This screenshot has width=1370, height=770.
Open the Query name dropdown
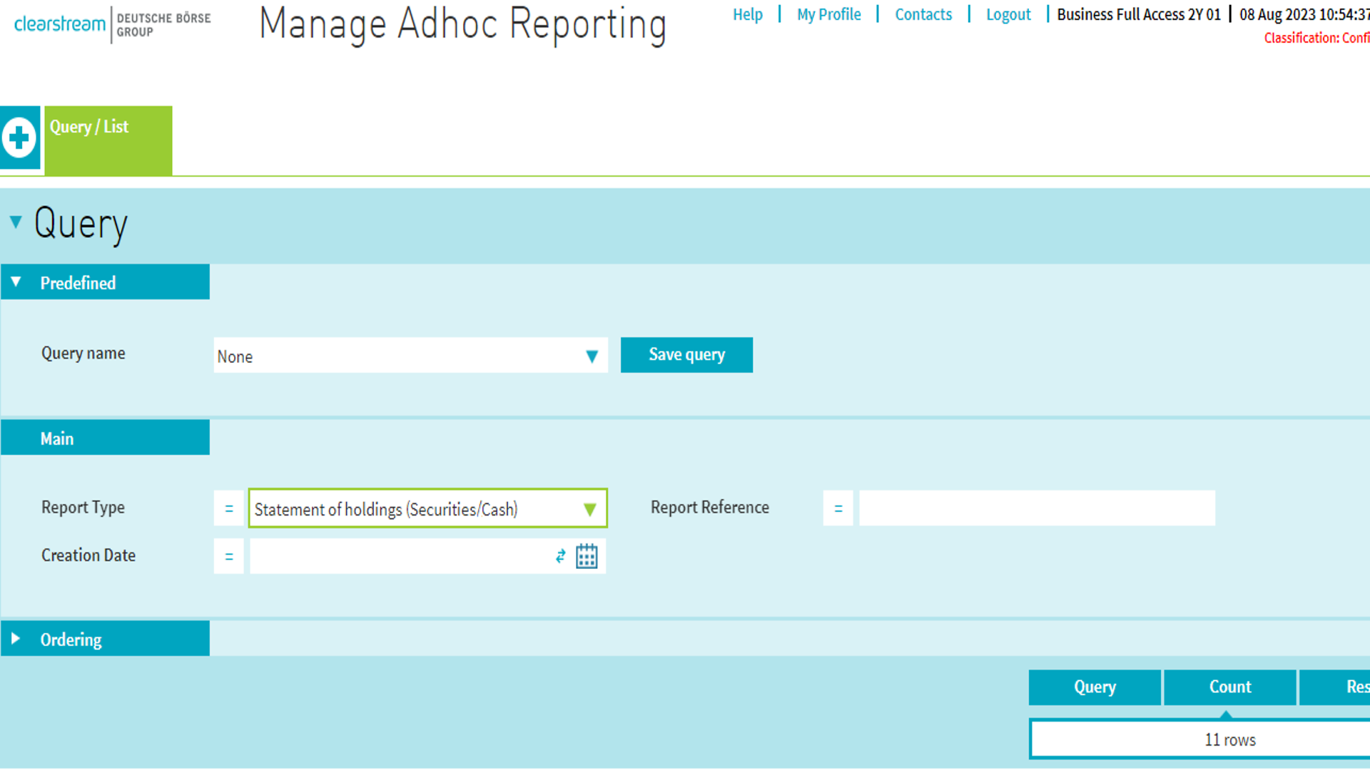click(x=410, y=356)
